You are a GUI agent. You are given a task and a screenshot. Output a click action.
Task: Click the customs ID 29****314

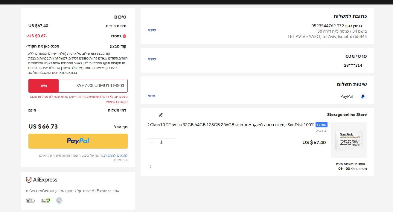(353, 65)
